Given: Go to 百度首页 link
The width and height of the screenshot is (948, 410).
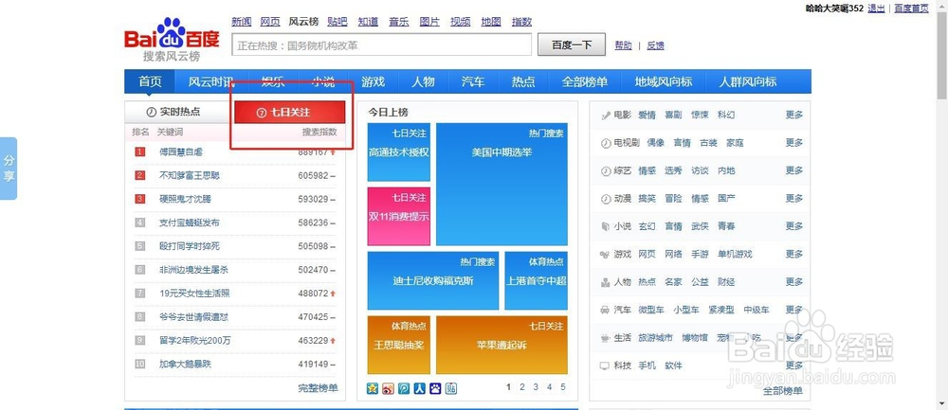Looking at the screenshot, I should point(911,8).
